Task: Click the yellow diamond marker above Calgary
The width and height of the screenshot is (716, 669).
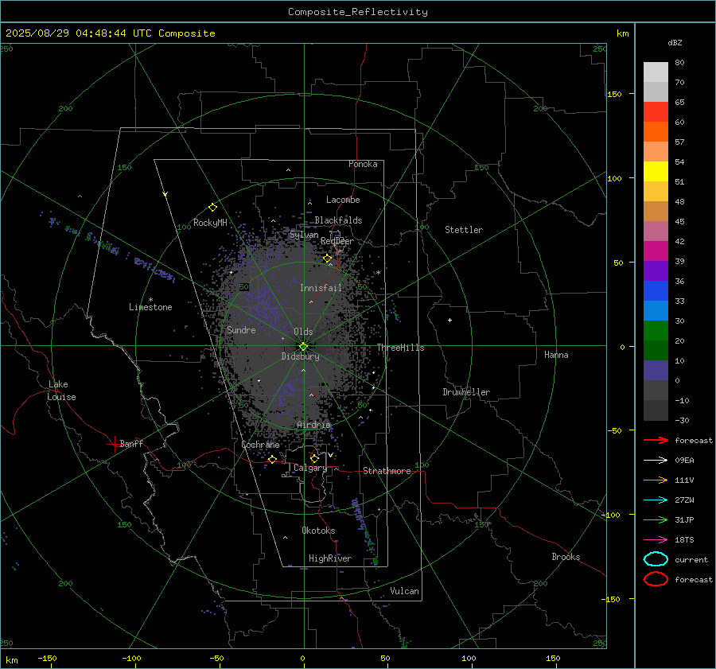Action: click(x=314, y=458)
